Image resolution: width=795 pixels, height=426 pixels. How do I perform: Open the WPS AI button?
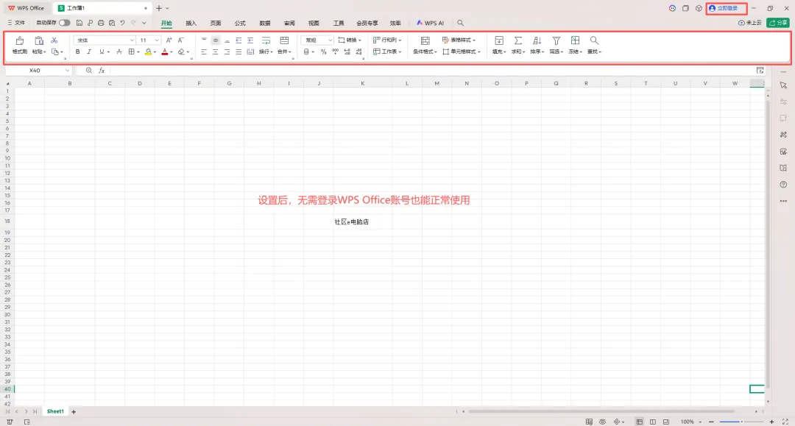(x=430, y=23)
